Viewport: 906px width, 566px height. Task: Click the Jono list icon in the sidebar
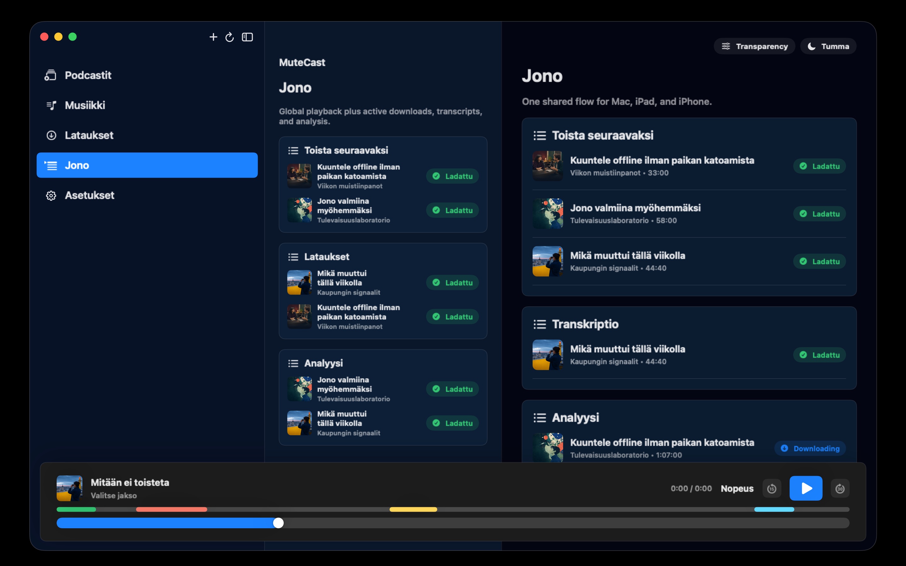pyautogui.click(x=51, y=165)
